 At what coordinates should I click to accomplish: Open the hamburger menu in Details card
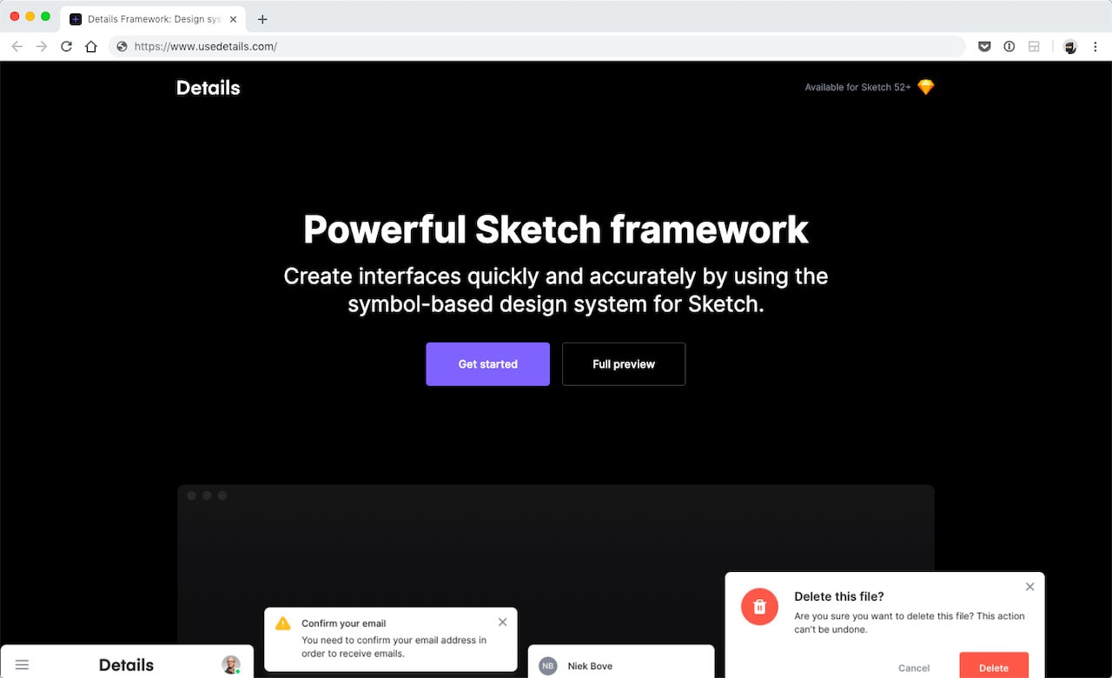[23, 665]
